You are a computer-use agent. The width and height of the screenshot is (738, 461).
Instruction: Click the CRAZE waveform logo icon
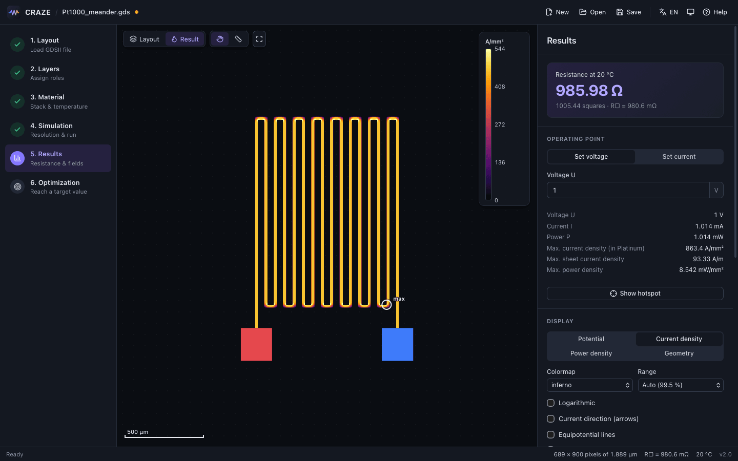click(x=14, y=12)
